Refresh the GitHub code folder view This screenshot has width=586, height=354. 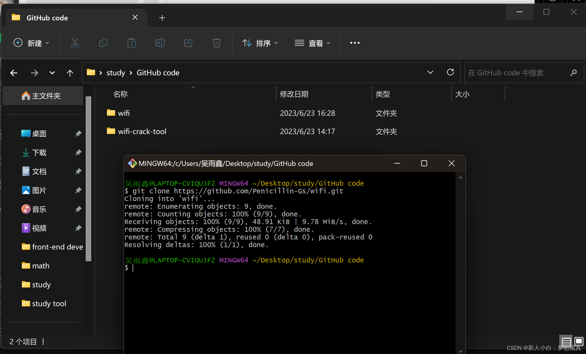point(450,72)
